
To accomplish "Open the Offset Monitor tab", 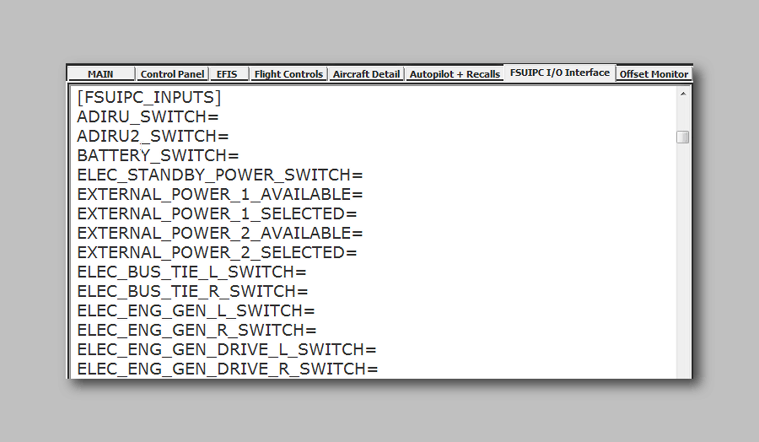I will click(654, 74).
